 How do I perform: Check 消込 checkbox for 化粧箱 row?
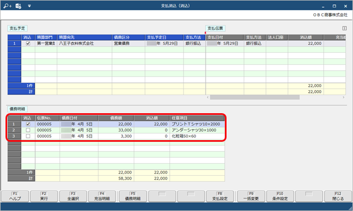click(x=28, y=136)
